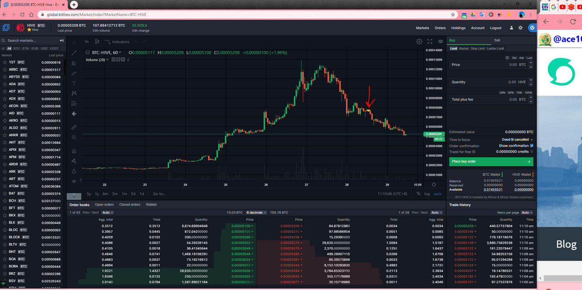Toggle percent scale on chart

(x=418, y=194)
